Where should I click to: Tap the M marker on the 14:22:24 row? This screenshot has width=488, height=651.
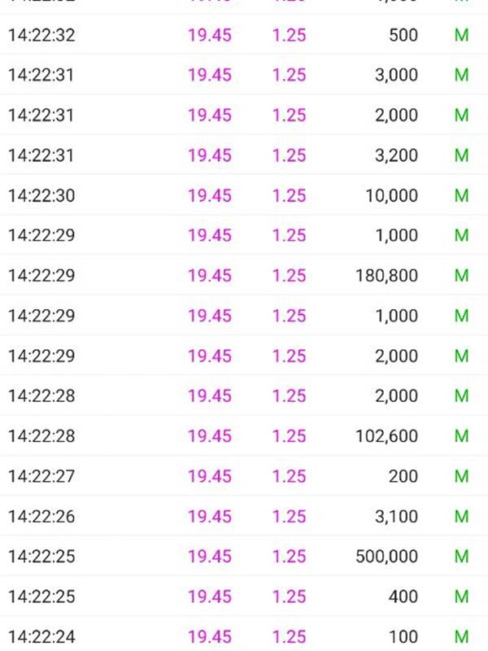(461, 636)
